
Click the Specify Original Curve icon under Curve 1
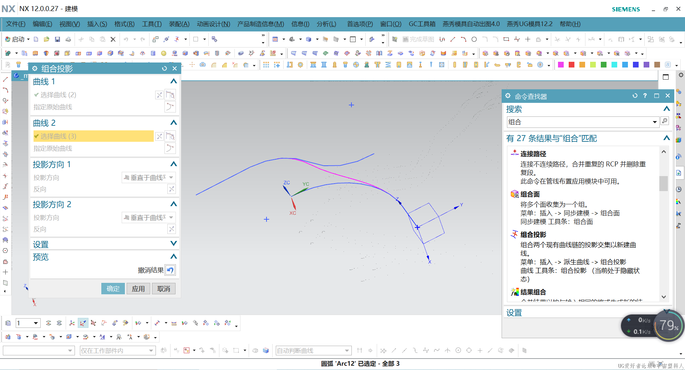170,107
